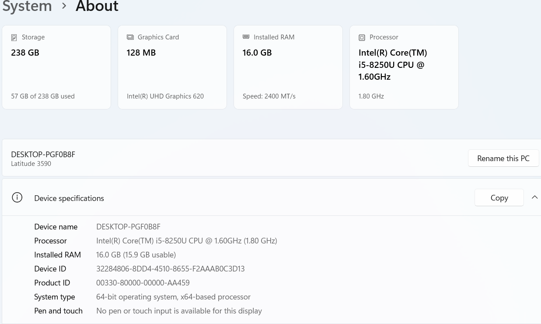Click the Device ID value text
The height and width of the screenshot is (324, 541).
coord(170,269)
